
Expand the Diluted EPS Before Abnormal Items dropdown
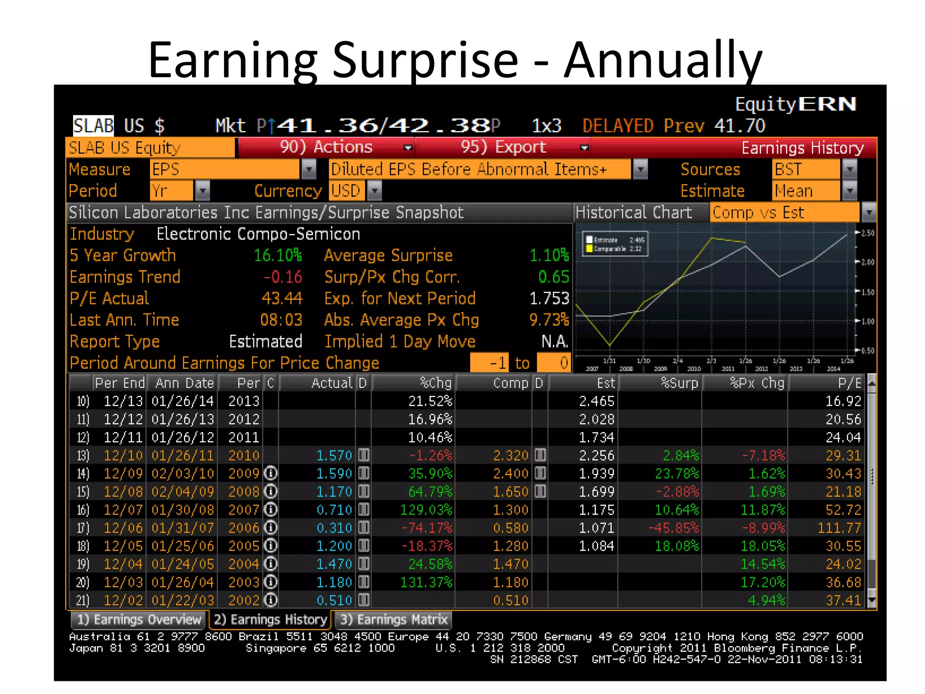tap(640, 169)
